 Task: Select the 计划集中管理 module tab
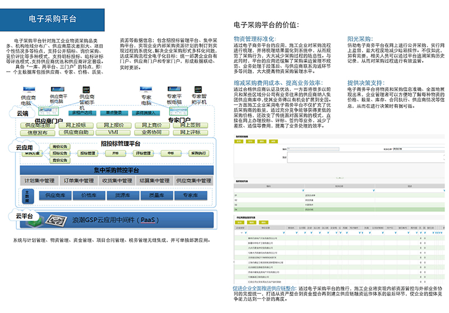pyautogui.click(x=40, y=181)
